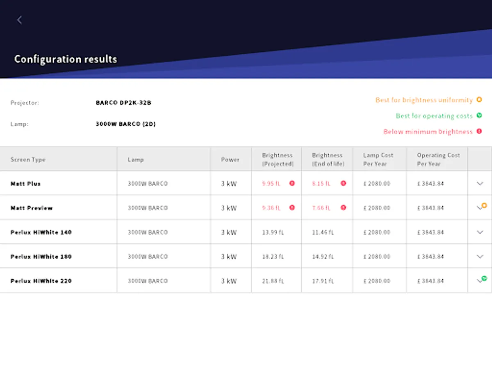Click red warning icon next to 9.95 fL
The width and height of the screenshot is (492, 369).
point(292,183)
